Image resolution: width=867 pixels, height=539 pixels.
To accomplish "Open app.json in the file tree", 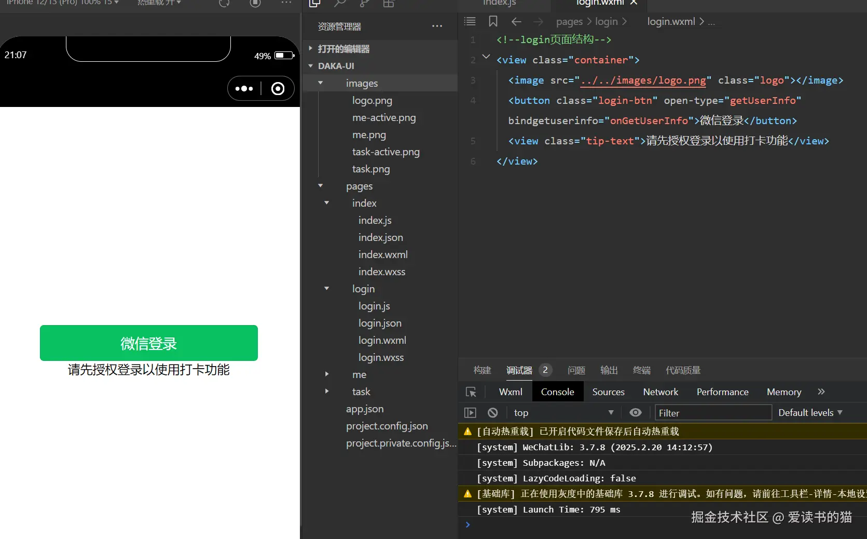I will tap(365, 409).
